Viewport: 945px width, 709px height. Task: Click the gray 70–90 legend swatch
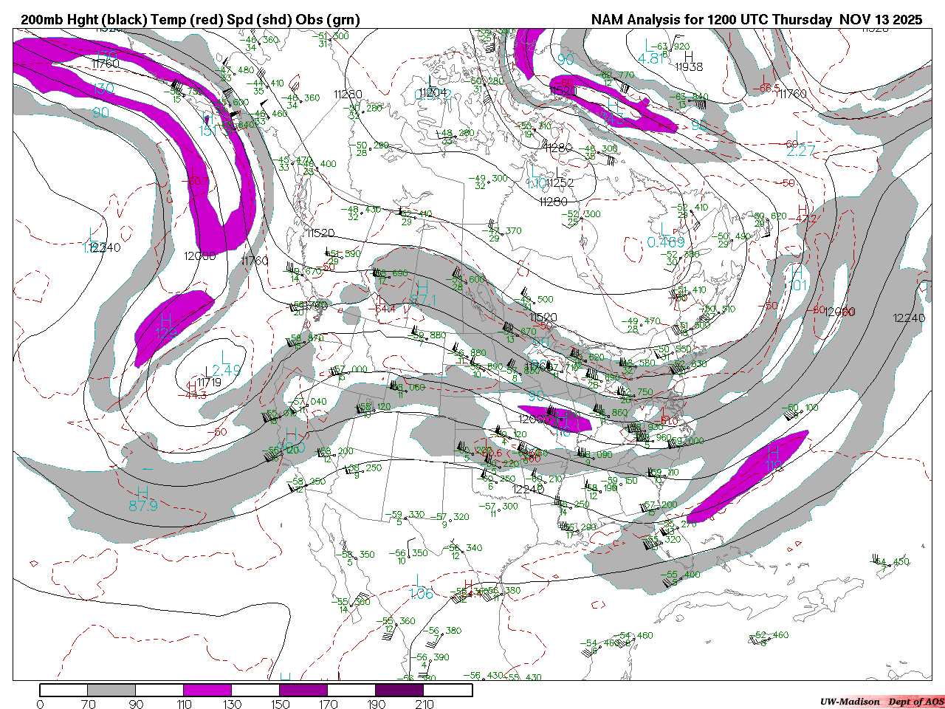pyautogui.click(x=111, y=690)
